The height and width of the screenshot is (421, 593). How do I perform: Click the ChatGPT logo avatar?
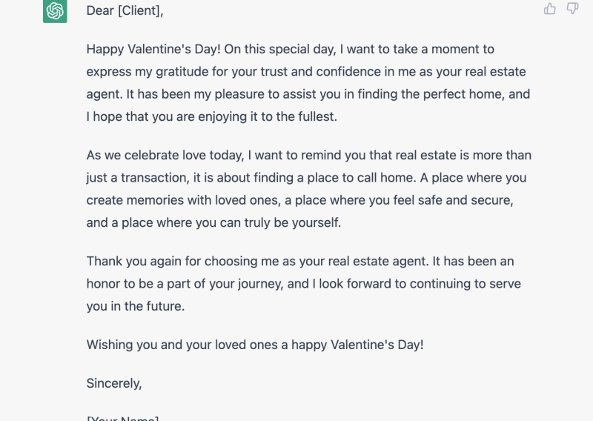55,11
